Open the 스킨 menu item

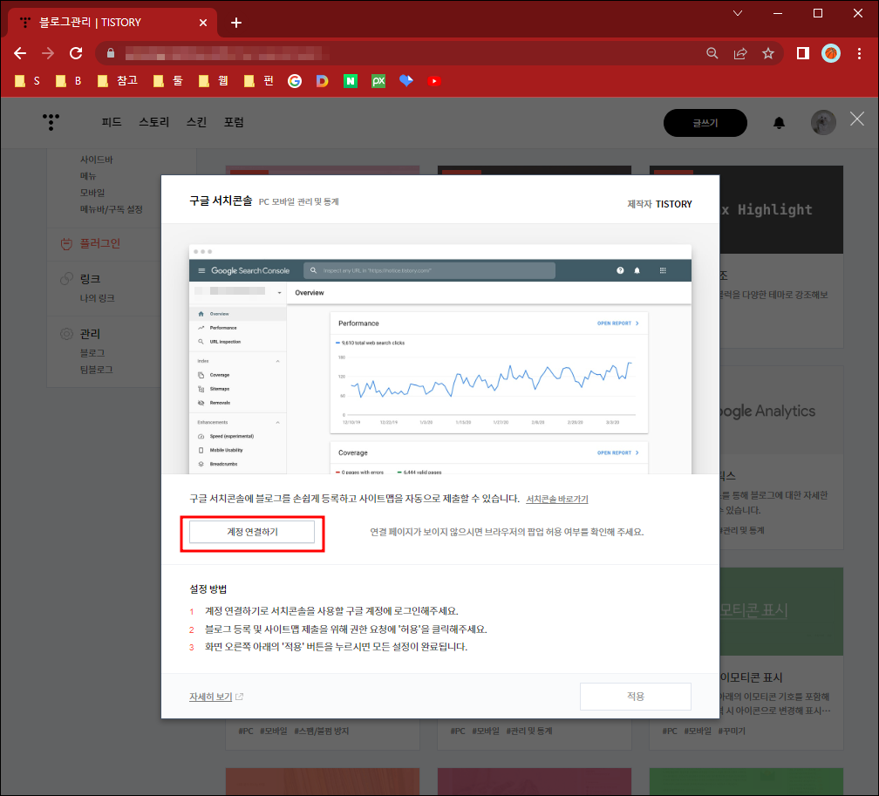pyautogui.click(x=196, y=122)
